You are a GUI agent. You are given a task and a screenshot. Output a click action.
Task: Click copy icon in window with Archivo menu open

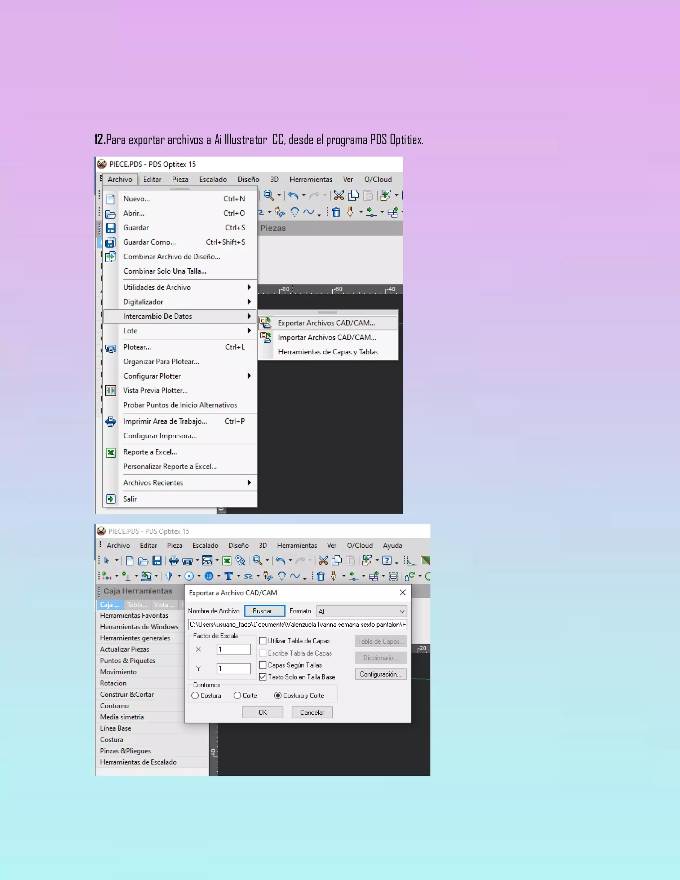point(353,195)
